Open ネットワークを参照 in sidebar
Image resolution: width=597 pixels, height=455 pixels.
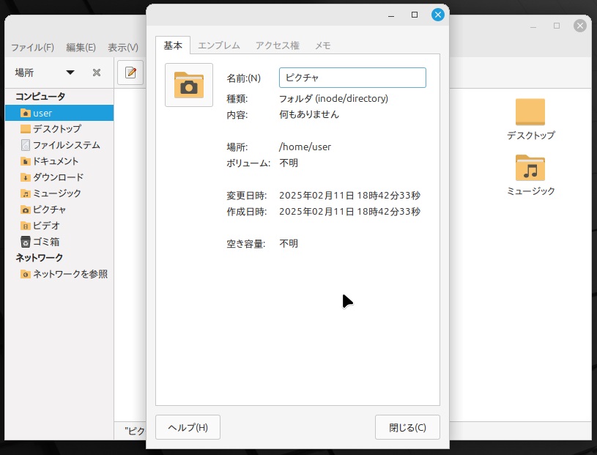[70, 274]
